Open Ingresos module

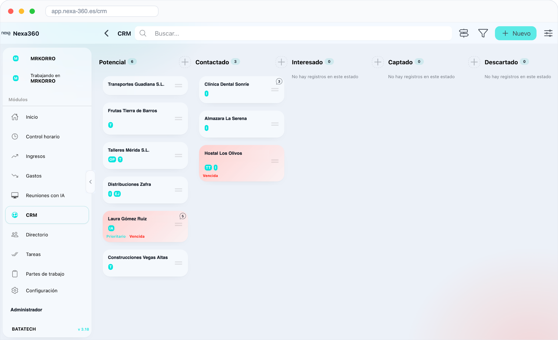[47, 156]
